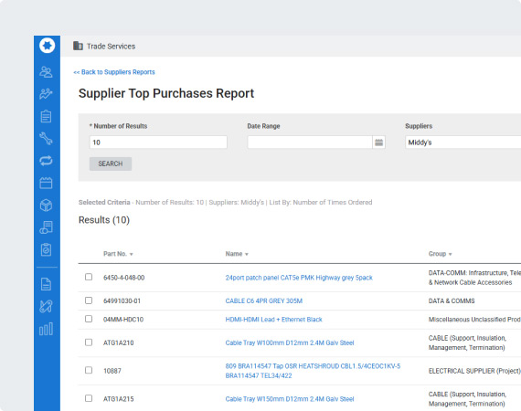Click part number ATG1A210 cell
Image resolution: width=521 pixels, height=411 pixels.
point(118,342)
